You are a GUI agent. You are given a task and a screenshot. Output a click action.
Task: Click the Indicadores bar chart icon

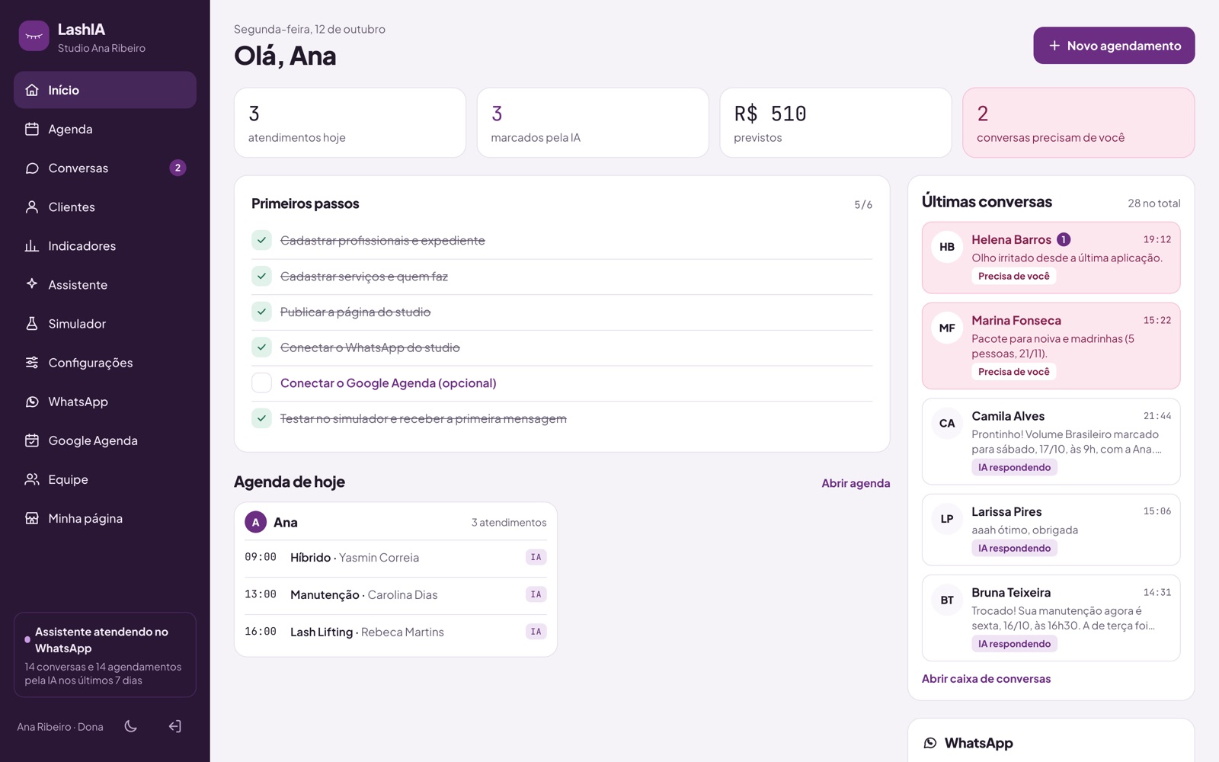click(32, 245)
